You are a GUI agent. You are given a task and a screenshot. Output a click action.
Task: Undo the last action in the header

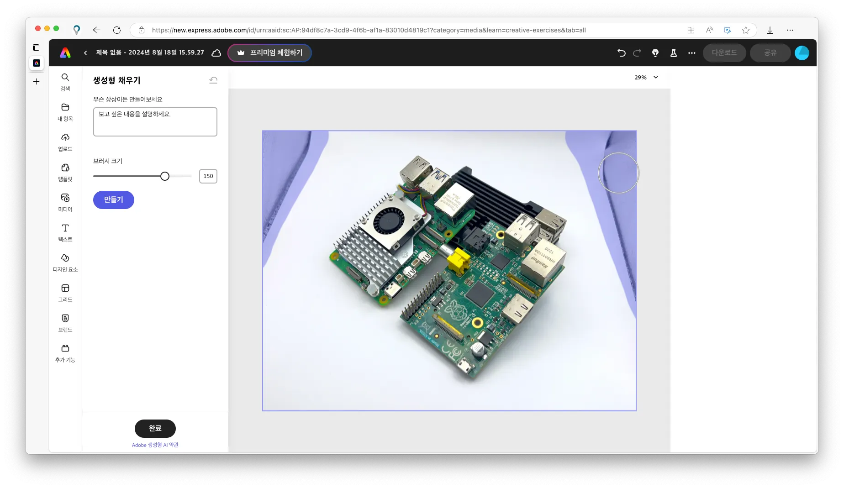[621, 53]
